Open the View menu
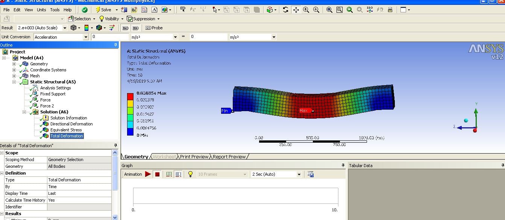The height and width of the screenshot is (220, 505). point(29,10)
